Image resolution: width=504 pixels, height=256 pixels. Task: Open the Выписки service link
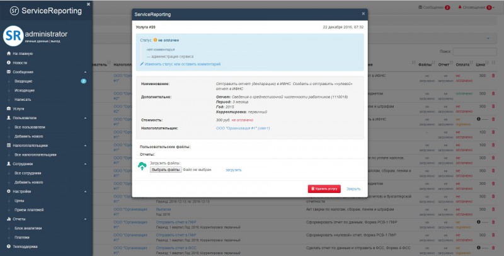[164, 209]
